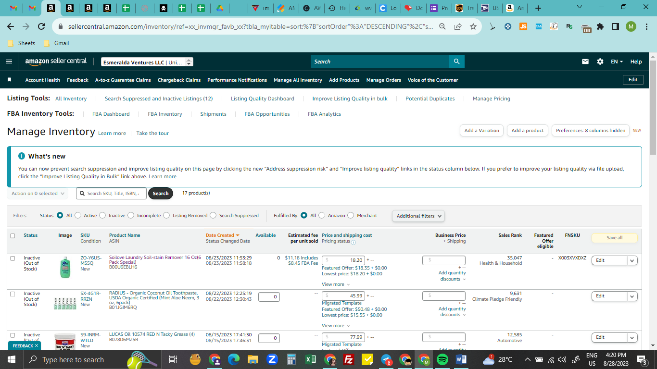Open Manage Orders in the menu
This screenshot has width=657, height=369.
point(384,80)
